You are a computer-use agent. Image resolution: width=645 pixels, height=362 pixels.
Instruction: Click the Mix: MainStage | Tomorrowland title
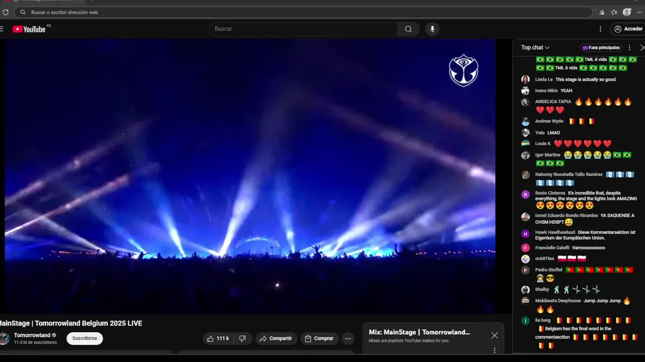click(419, 332)
